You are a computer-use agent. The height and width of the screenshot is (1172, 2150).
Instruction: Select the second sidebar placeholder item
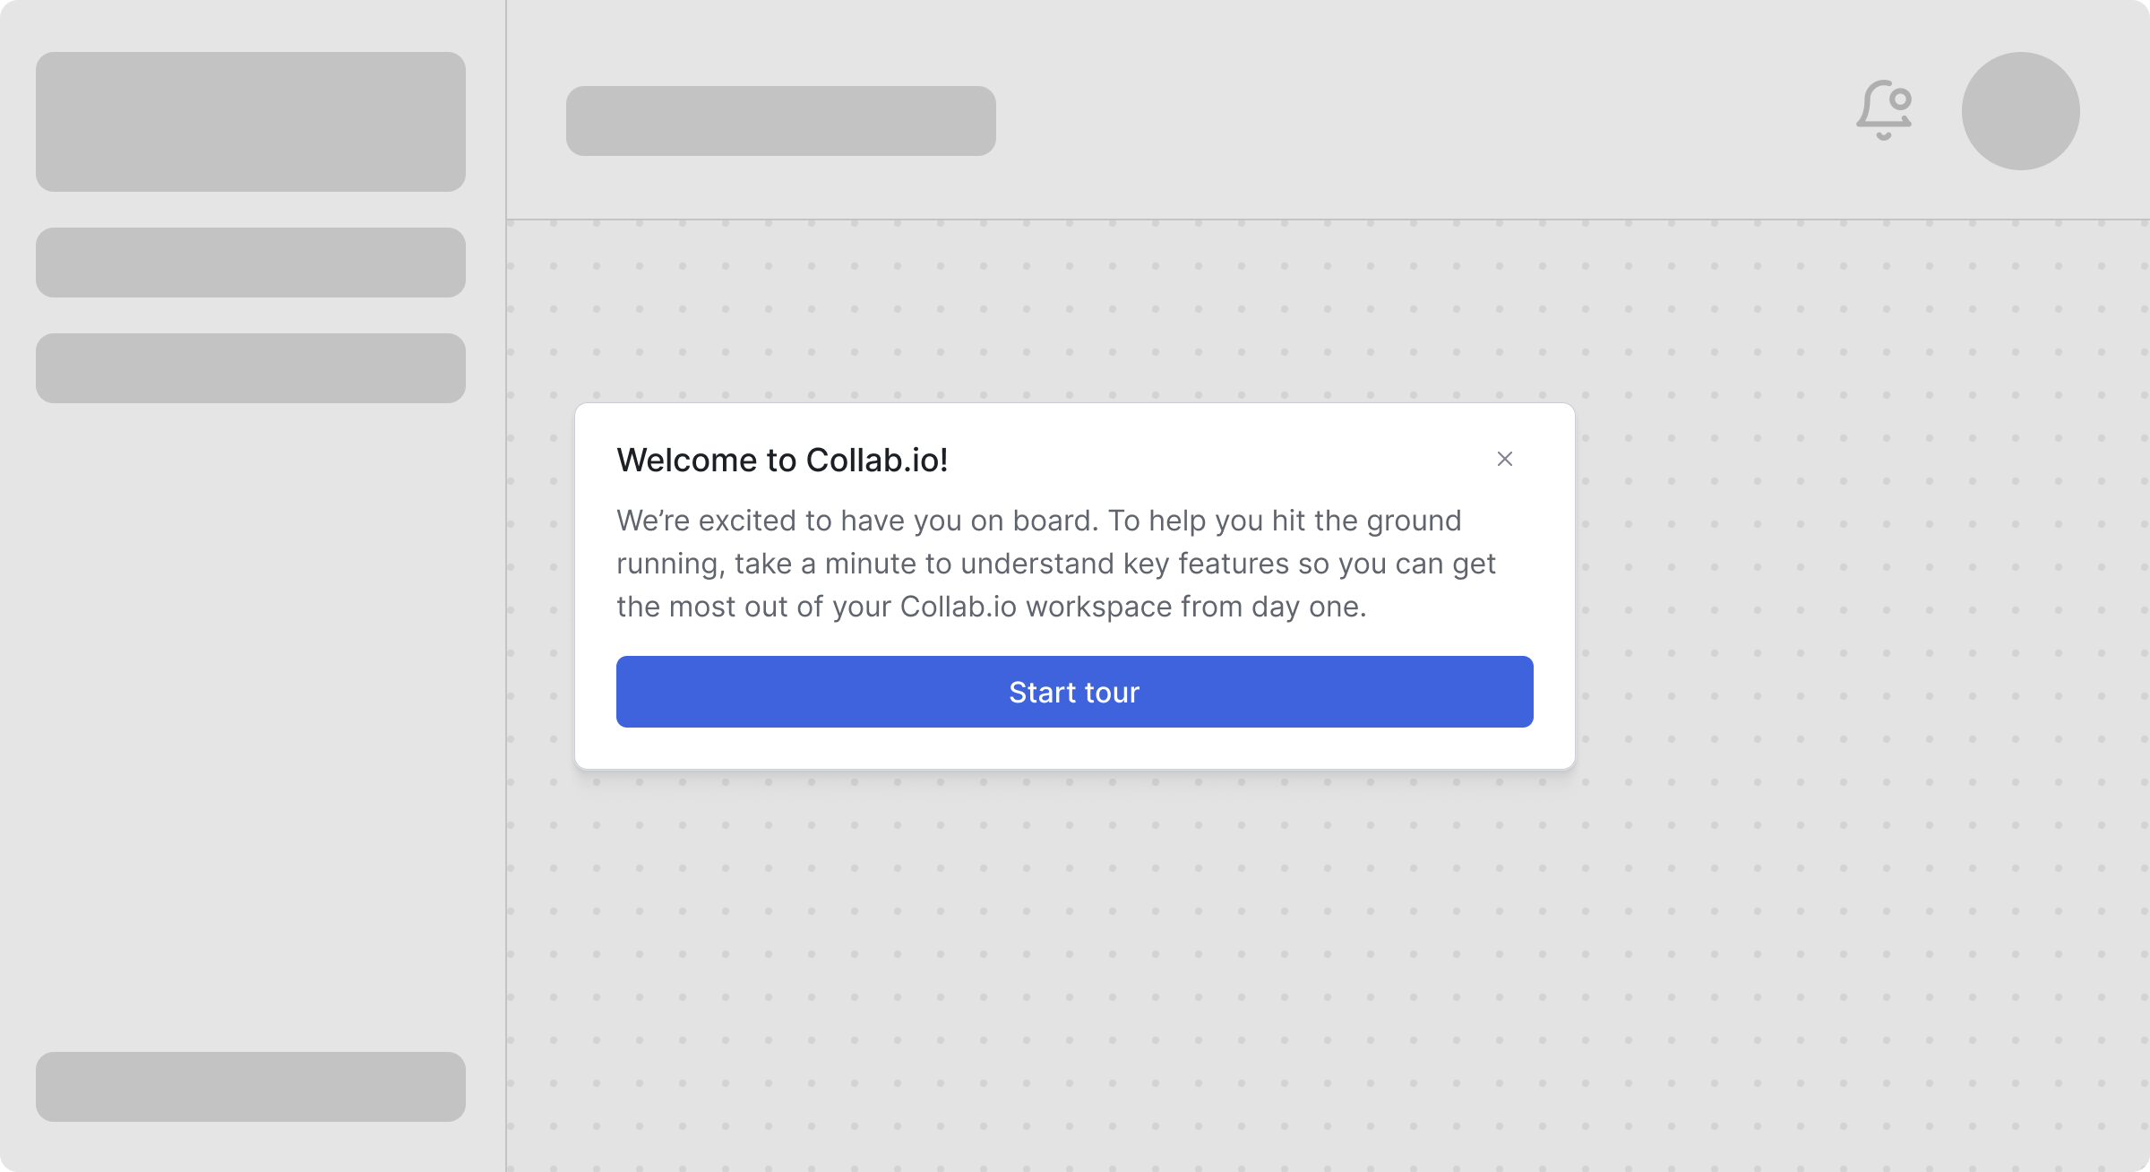pyautogui.click(x=251, y=262)
